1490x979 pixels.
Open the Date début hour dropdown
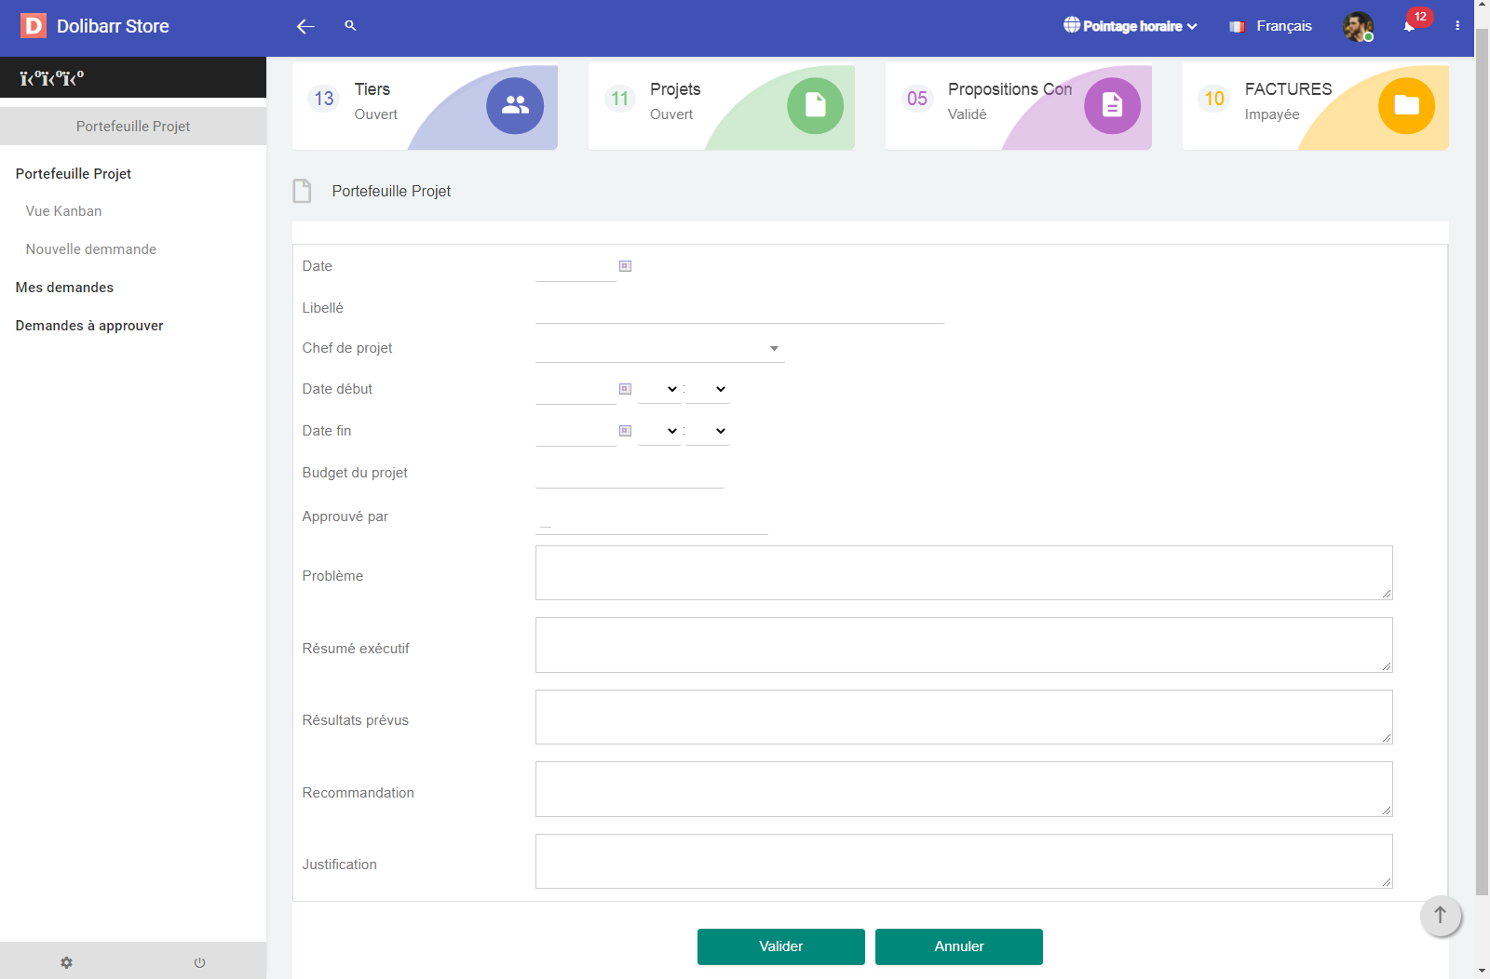(x=659, y=389)
